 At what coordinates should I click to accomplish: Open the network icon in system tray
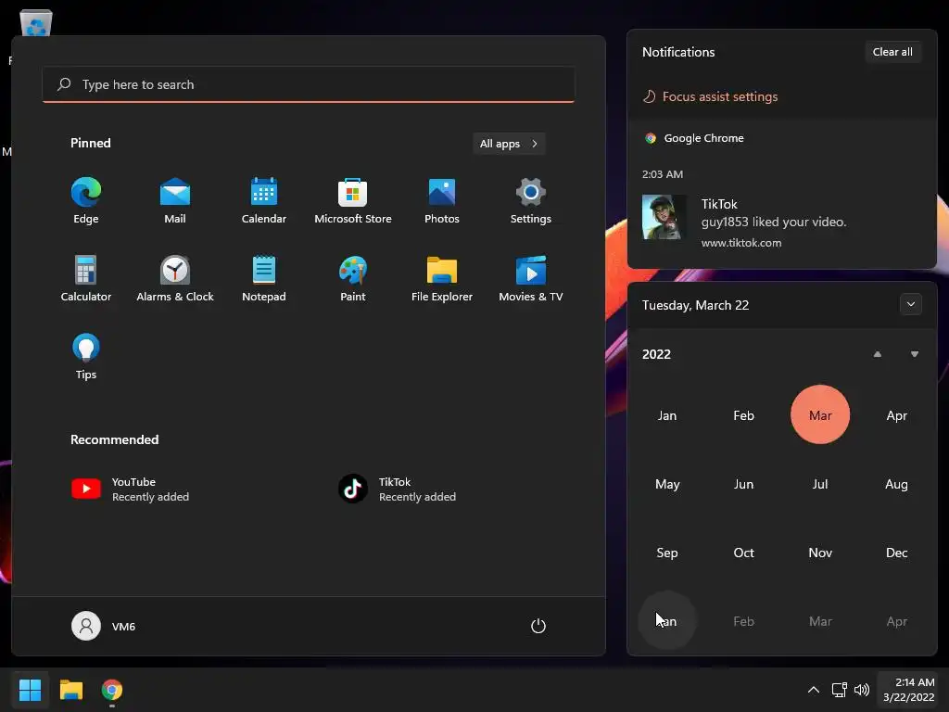point(839,690)
